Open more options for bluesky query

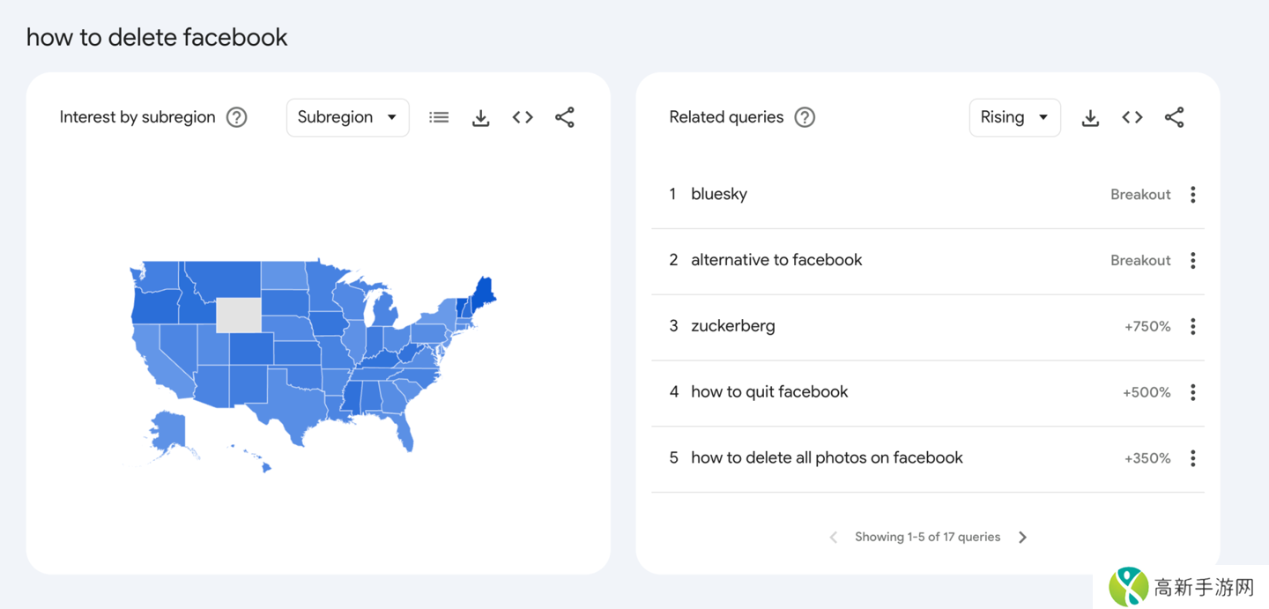point(1193,195)
